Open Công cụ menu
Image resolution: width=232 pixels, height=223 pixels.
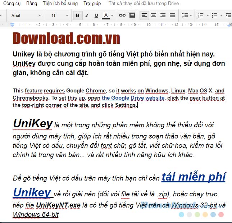point(12,3)
